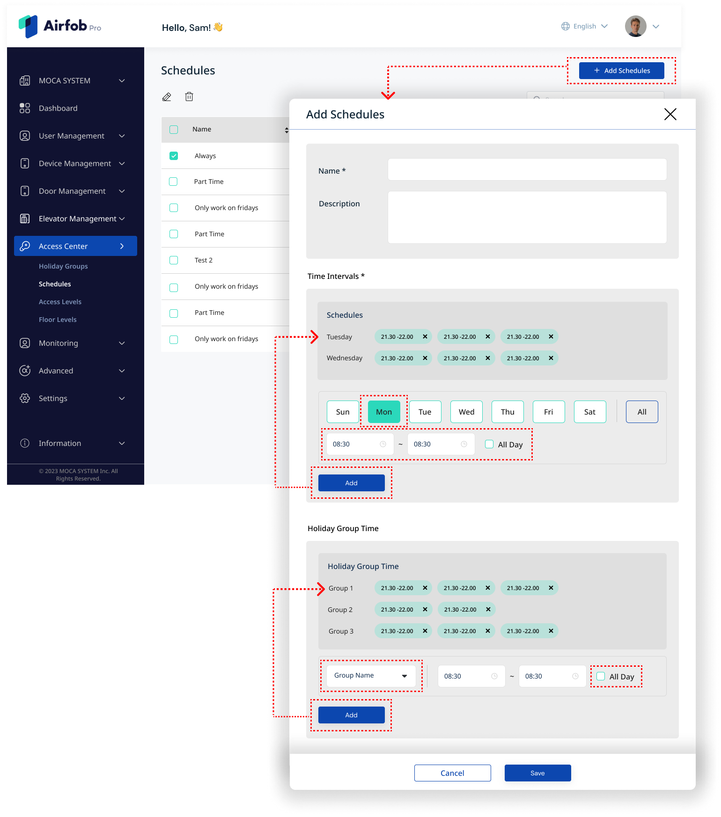Click the Monitoring icon in the sidebar

[25, 343]
